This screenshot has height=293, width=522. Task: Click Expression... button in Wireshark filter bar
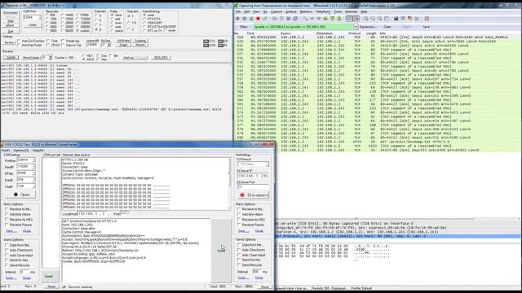pyautogui.click(x=368, y=27)
